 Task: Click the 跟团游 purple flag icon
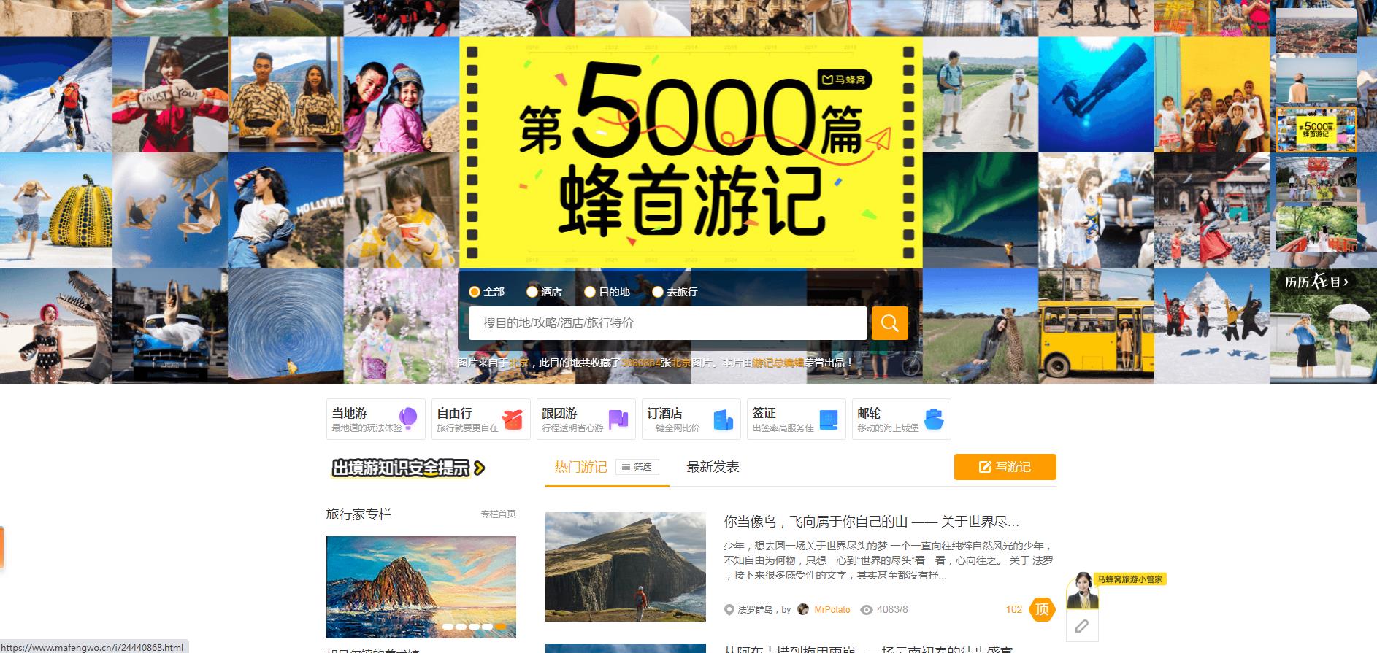(x=618, y=419)
